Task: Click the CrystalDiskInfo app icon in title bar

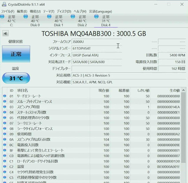Action: (4, 4)
